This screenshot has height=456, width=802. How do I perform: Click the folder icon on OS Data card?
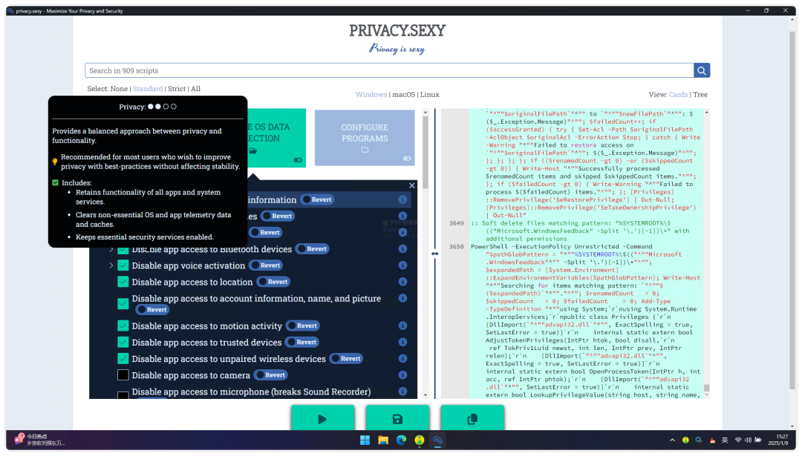pyautogui.click(x=253, y=151)
